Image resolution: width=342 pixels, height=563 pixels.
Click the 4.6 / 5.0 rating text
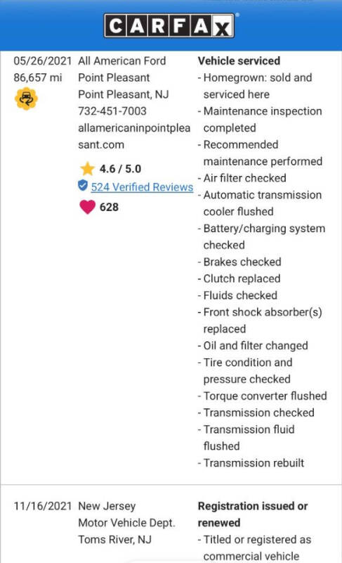(x=120, y=169)
